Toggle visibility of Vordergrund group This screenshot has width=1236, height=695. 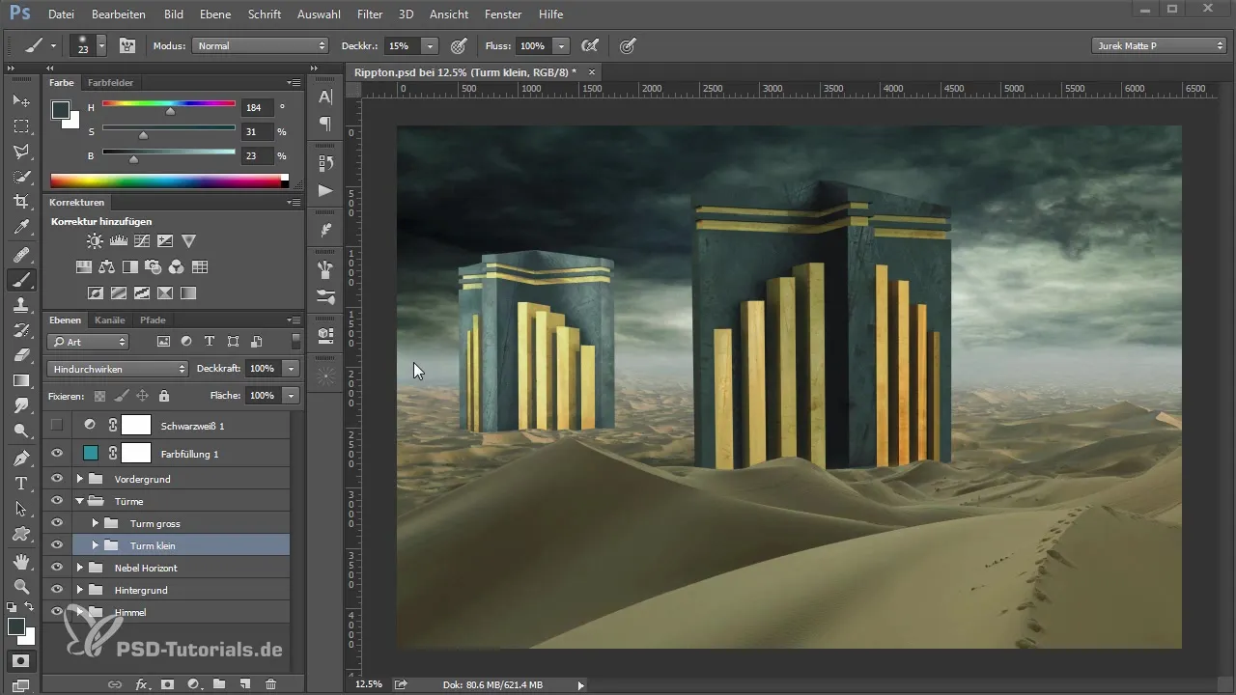point(57,479)
